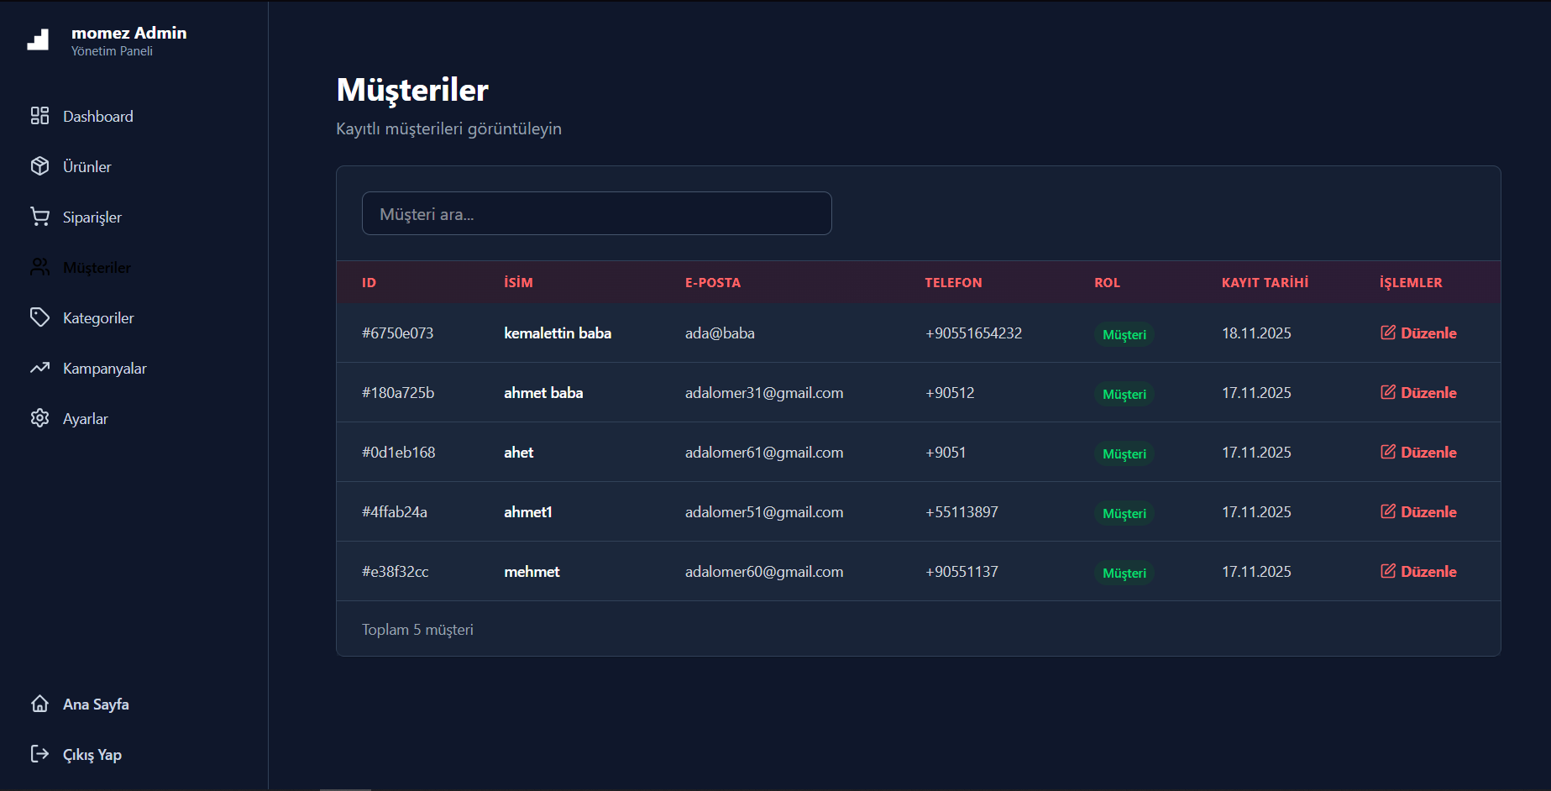Image resolution: width=1551 pixels, height=791 pixels.
Task: Click the Ürünler box icon
Action: [x=39, y=166]
